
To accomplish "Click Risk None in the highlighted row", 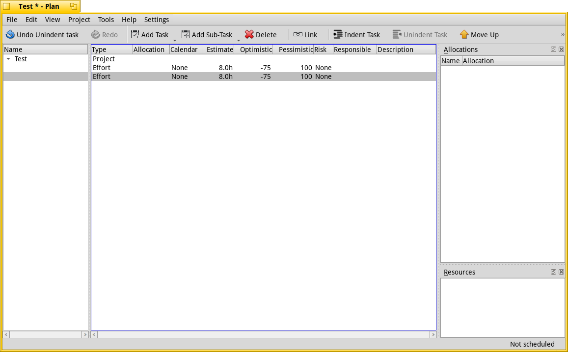I will (x=323, y=76).
